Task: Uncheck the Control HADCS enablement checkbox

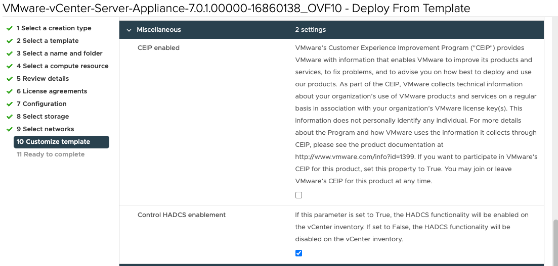Action: coord(298,253)
